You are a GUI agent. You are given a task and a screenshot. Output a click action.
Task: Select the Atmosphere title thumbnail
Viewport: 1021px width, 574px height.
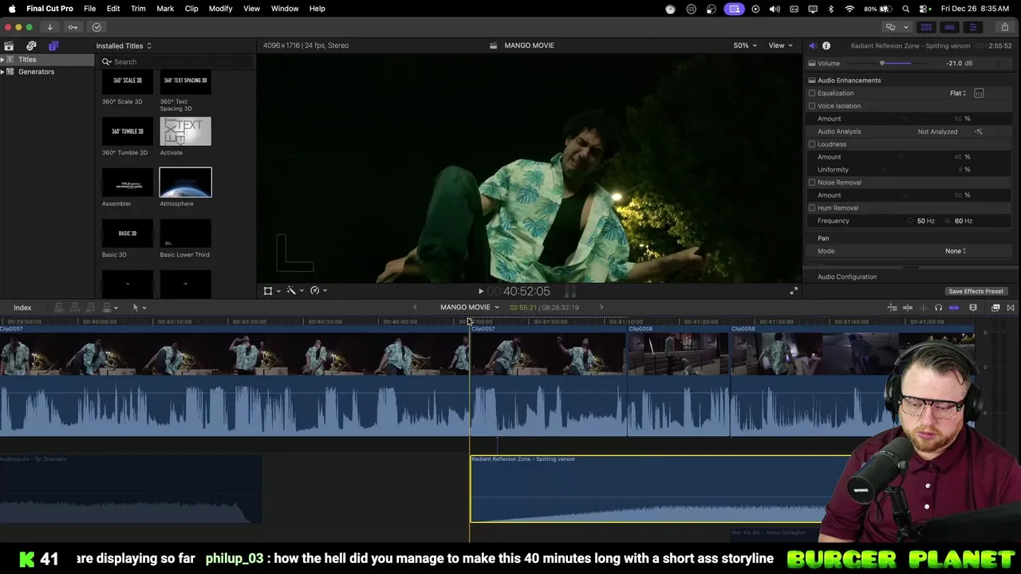[x=185, y=182]
